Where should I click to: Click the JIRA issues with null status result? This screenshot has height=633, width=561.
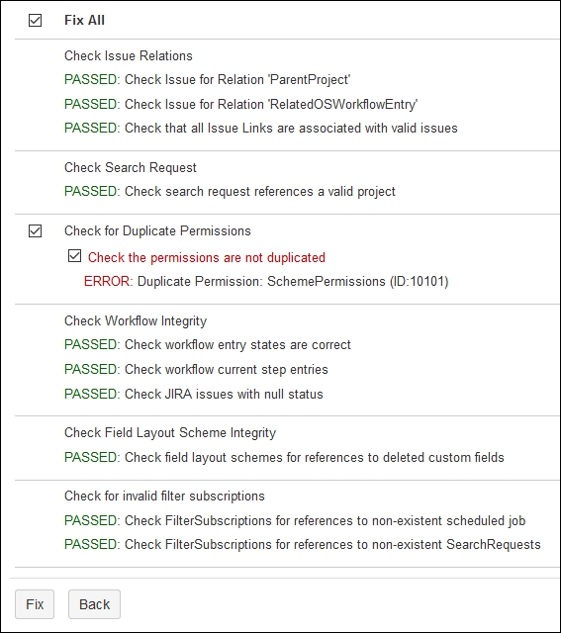tap(194, 394)
